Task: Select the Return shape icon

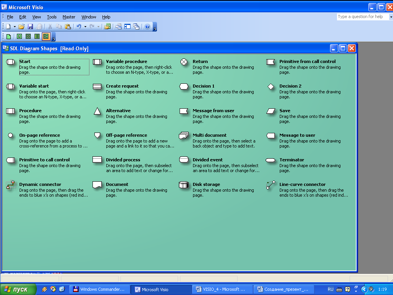Action: tap(184, 62)
